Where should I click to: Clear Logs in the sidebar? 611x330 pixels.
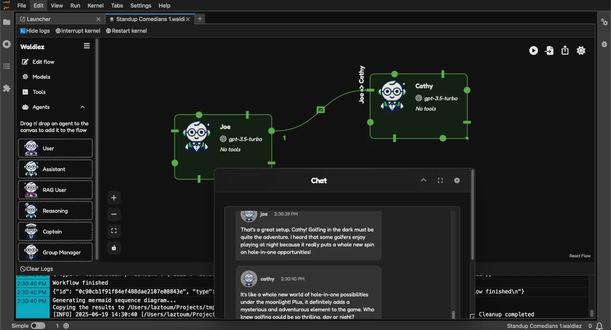36,268
